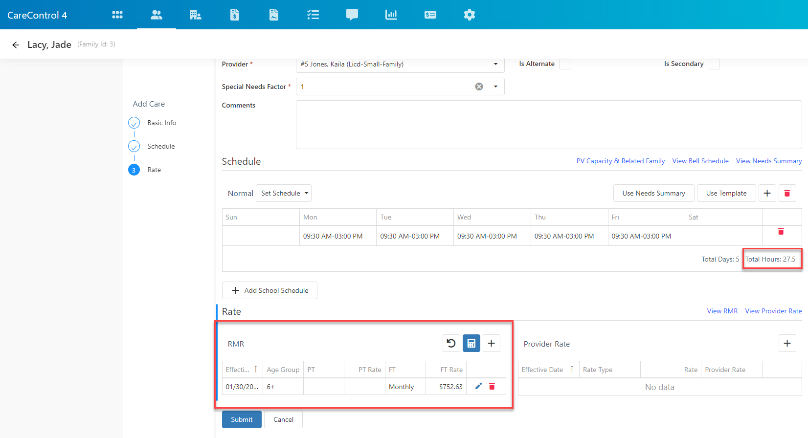Open View Provider Rate link
Screen dimensions: 808x438
coord(773,311)
